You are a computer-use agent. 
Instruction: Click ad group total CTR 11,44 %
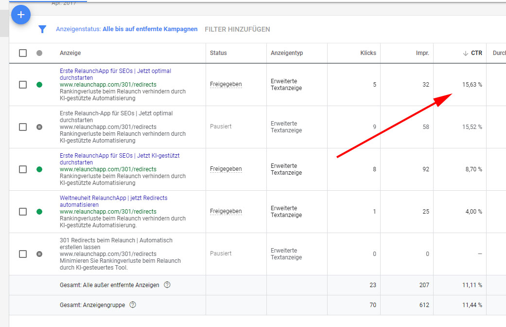click(x=472, y=305)
